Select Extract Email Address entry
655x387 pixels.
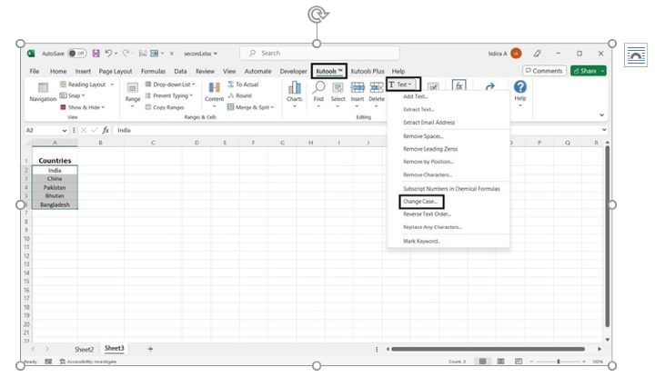click(x=429, y=123)
